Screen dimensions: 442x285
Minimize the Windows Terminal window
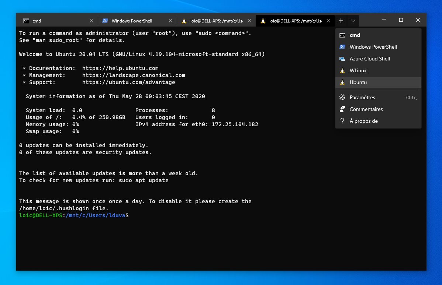point(384,20)
